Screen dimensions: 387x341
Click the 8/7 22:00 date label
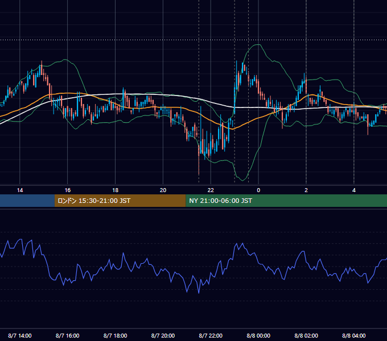click(211, 335)
